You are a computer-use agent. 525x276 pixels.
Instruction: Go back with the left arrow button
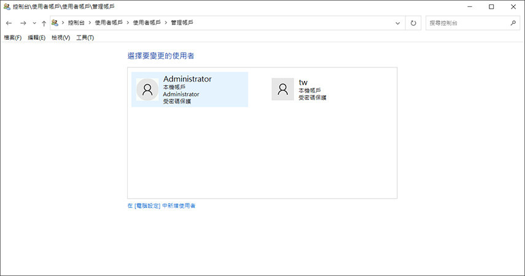coord(9,23)
